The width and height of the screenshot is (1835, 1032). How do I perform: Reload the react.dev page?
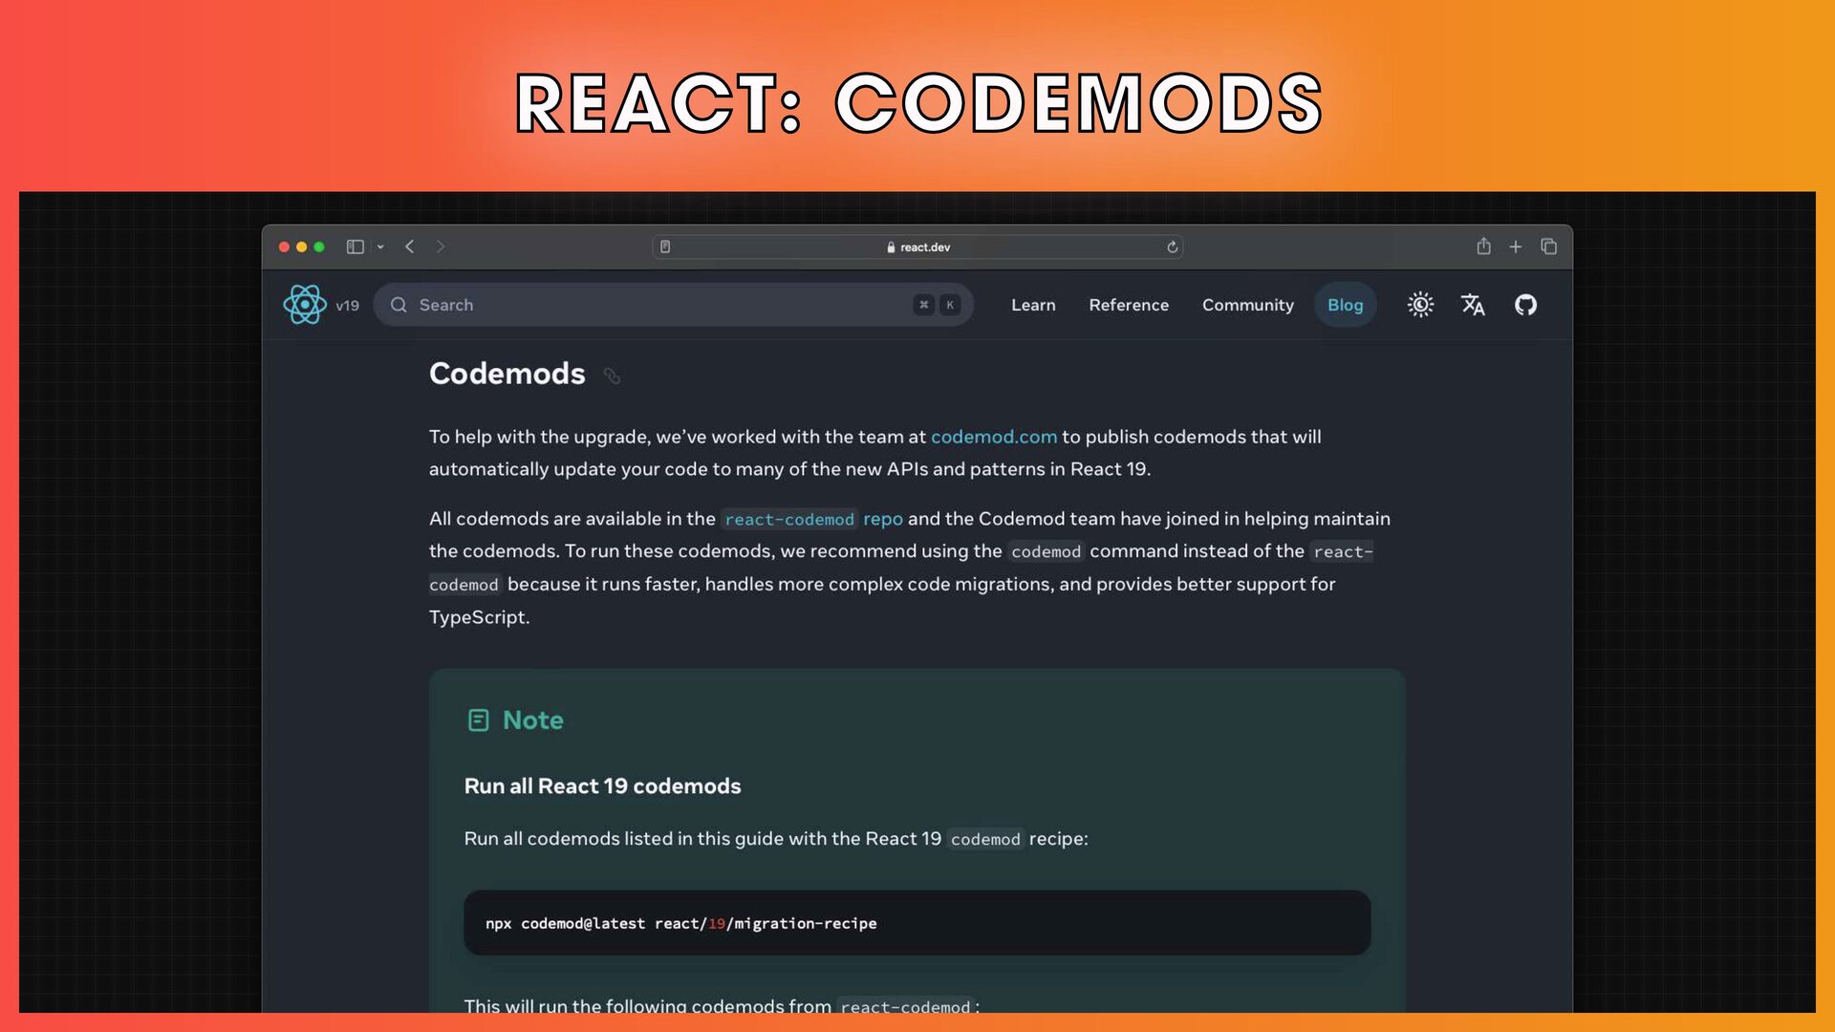(x=1172, y=247)
